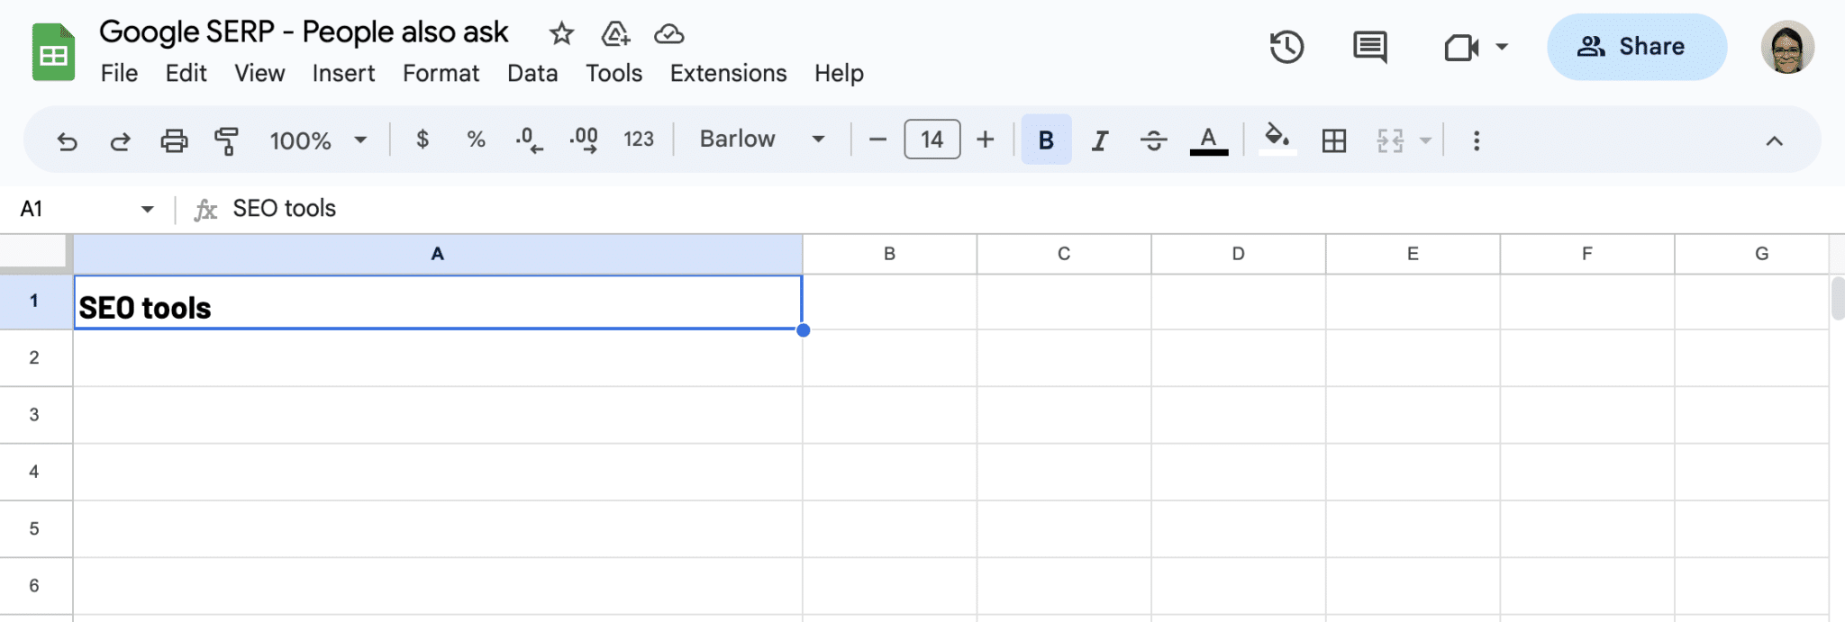The image size is (1845, 622).
Task: Open the comments icon
Action: coord(1370,47)
